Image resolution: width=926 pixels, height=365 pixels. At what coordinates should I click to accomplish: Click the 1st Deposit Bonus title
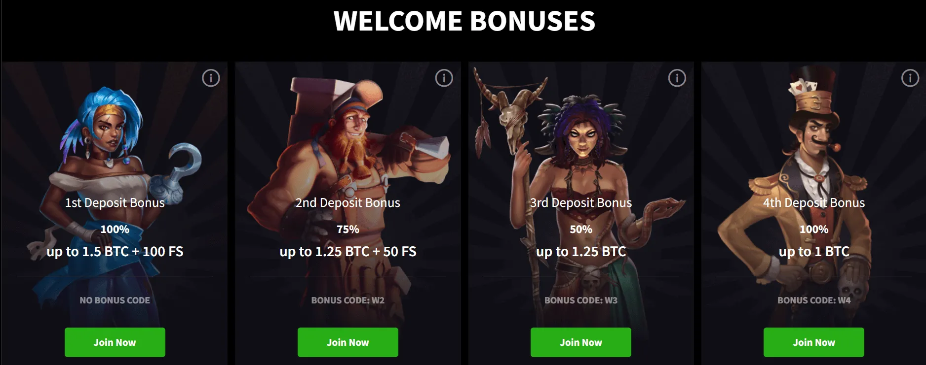pos(115,202)
